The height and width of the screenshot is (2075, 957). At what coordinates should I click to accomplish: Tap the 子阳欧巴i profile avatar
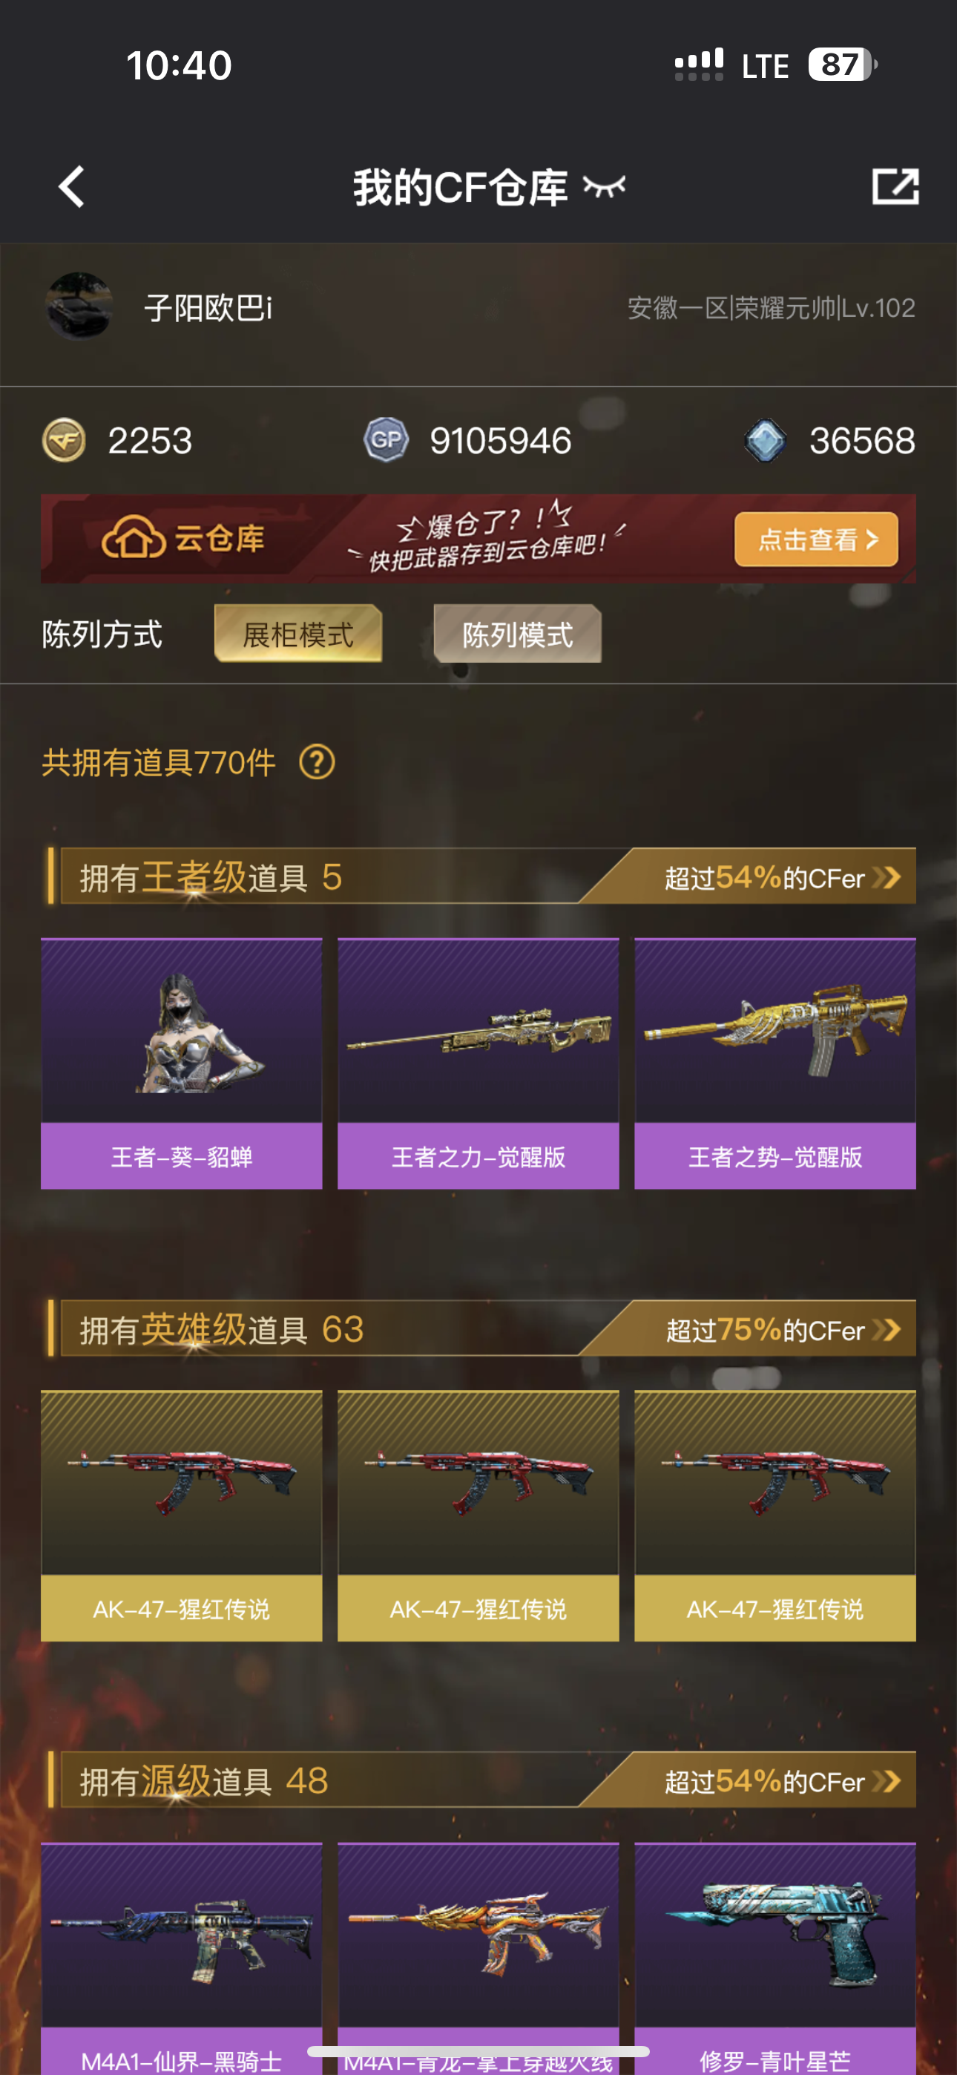79,307
